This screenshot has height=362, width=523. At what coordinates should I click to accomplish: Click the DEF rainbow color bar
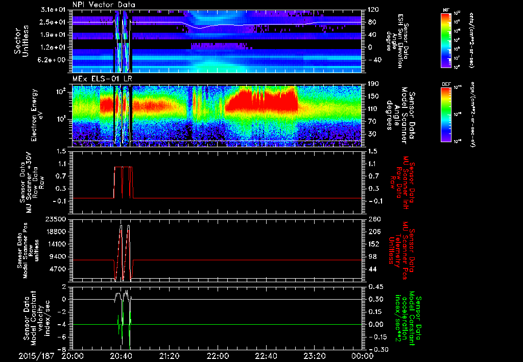coord(446,114)
